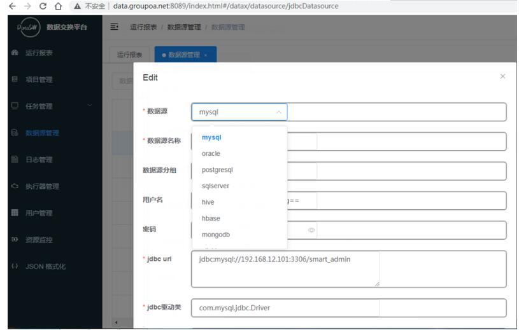519x330 pixels.
Task: Open 日志管理 in the sidebar
Action: click(x=39, y=160)
